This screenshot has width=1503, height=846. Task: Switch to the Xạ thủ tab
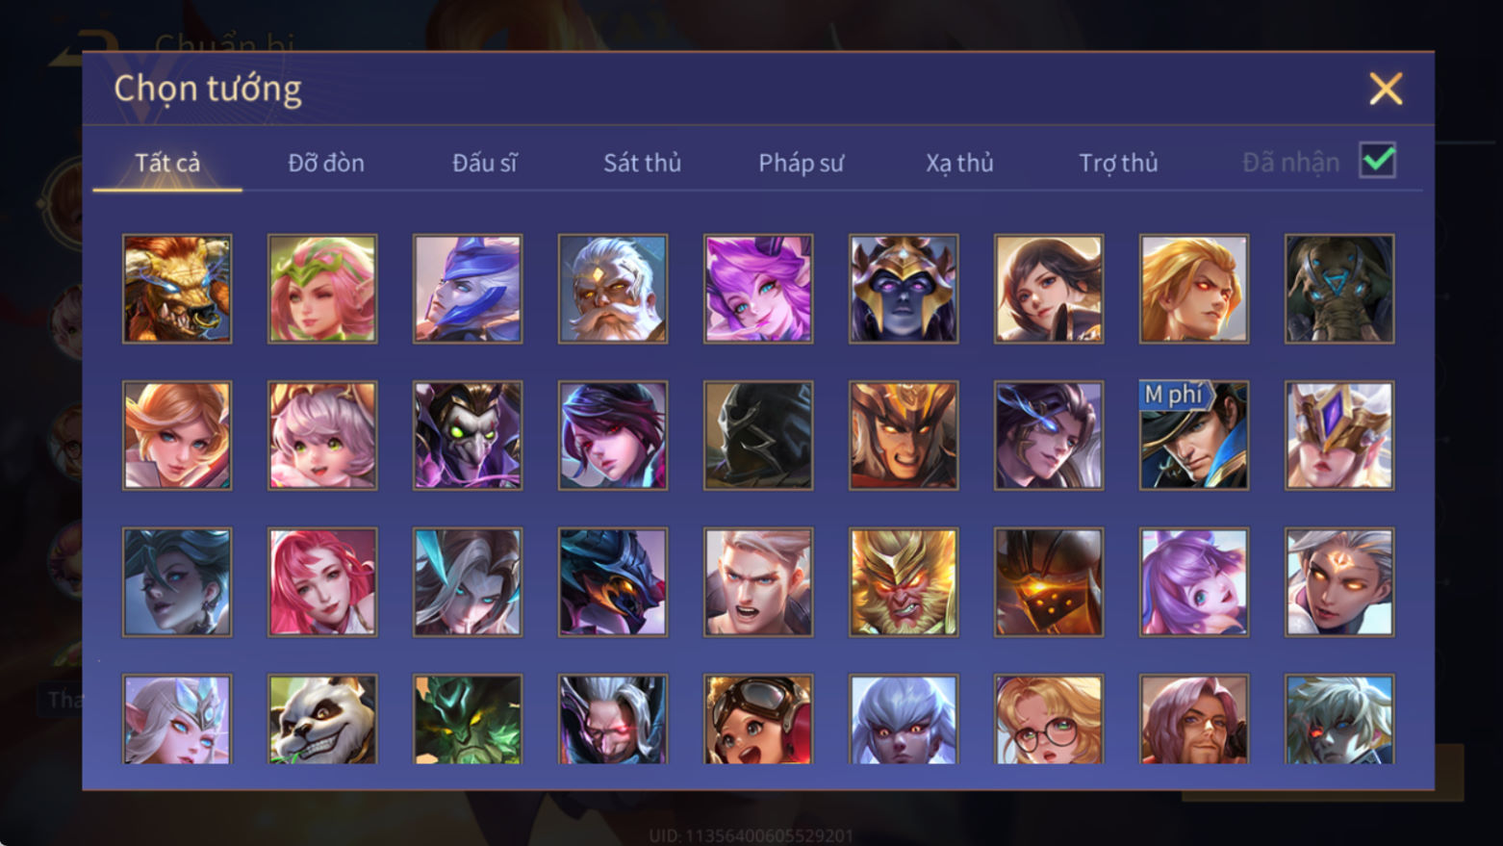point(959,163)
